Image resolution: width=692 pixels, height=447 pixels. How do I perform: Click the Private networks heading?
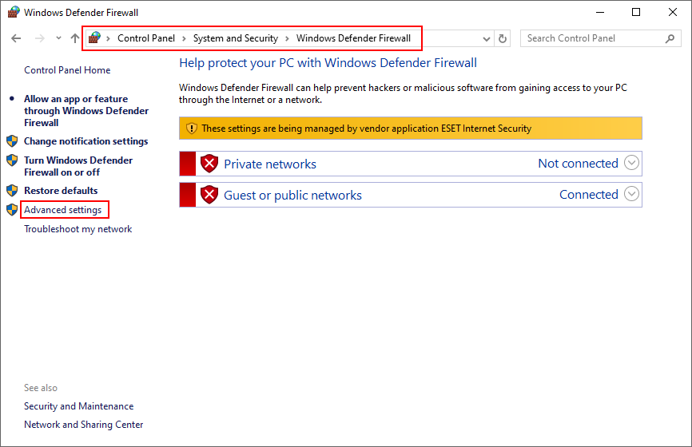click(270, 164)
